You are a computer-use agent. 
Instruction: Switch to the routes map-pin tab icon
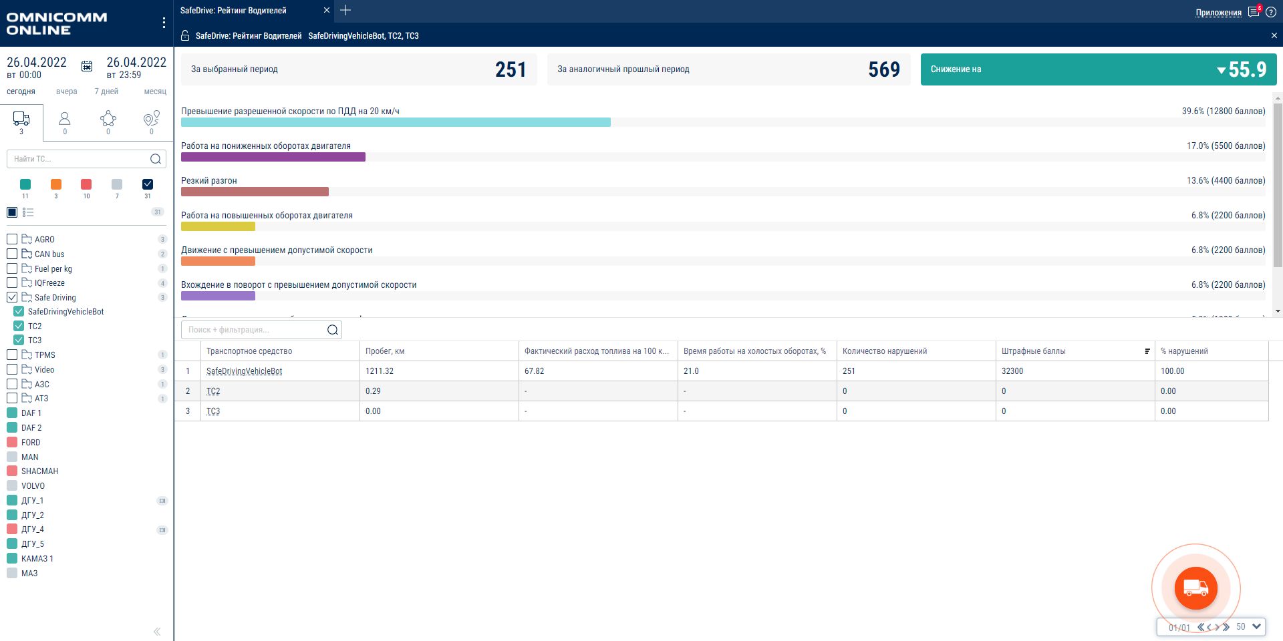tap(152, 119)
